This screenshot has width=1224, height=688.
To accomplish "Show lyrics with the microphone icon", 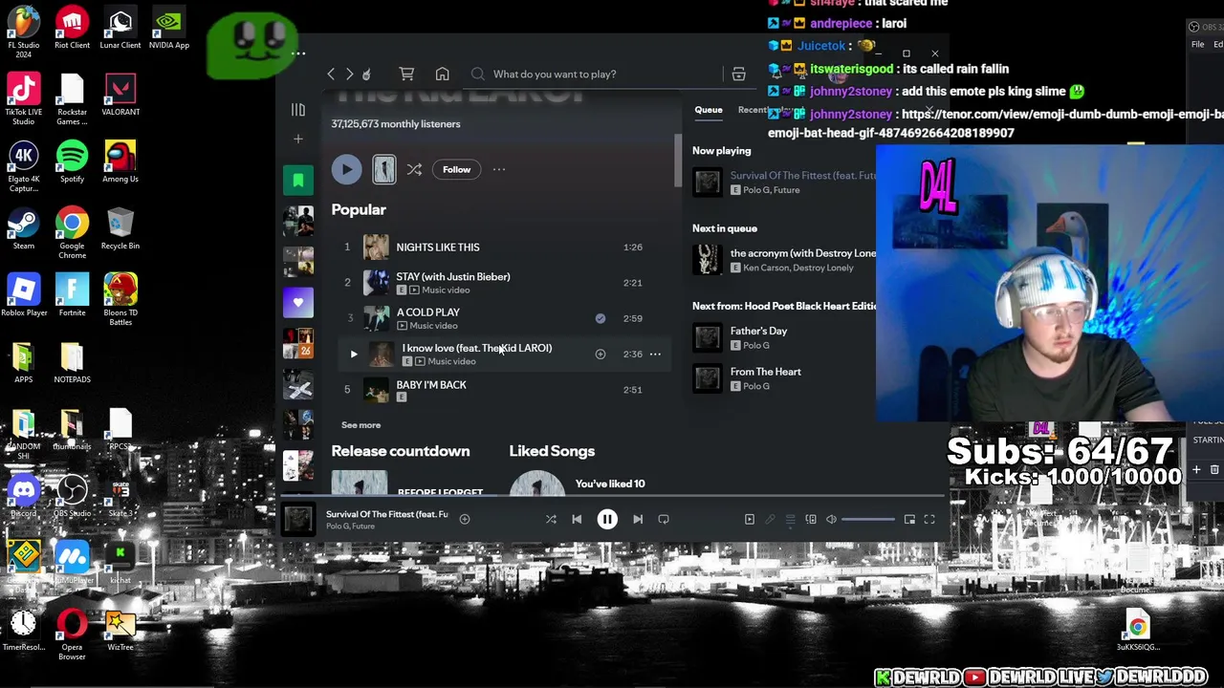I will [770, 519].
